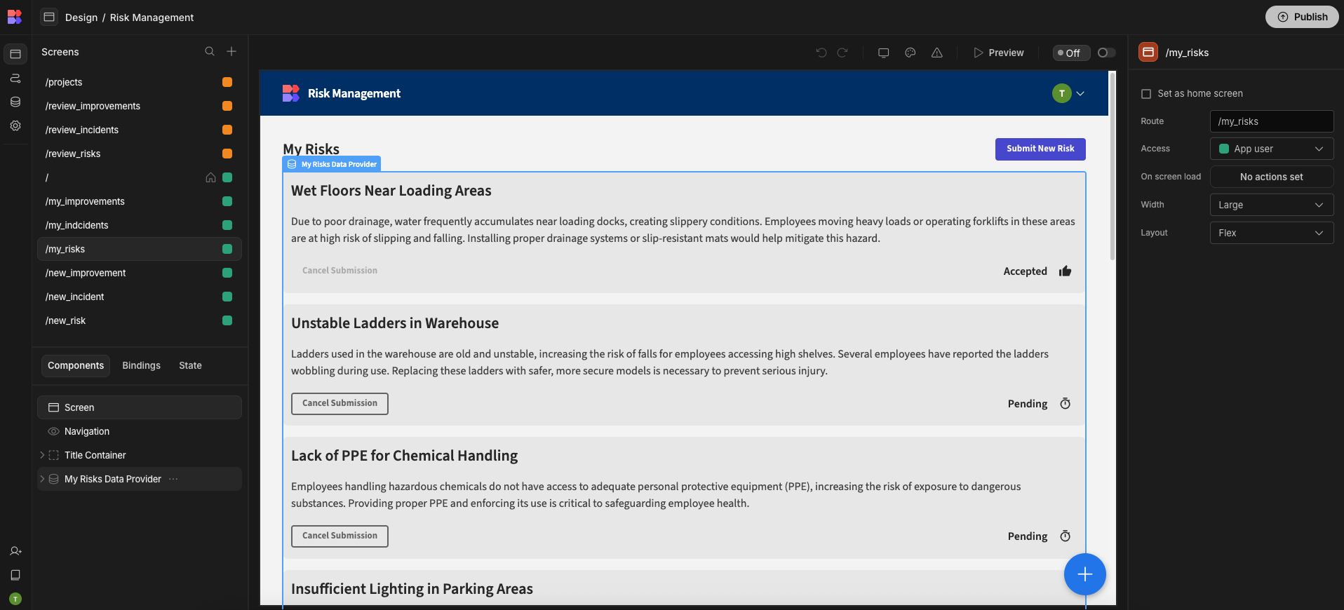Open the Automations sidebar icon
The image size is (1344, 610).
[15, 78]
